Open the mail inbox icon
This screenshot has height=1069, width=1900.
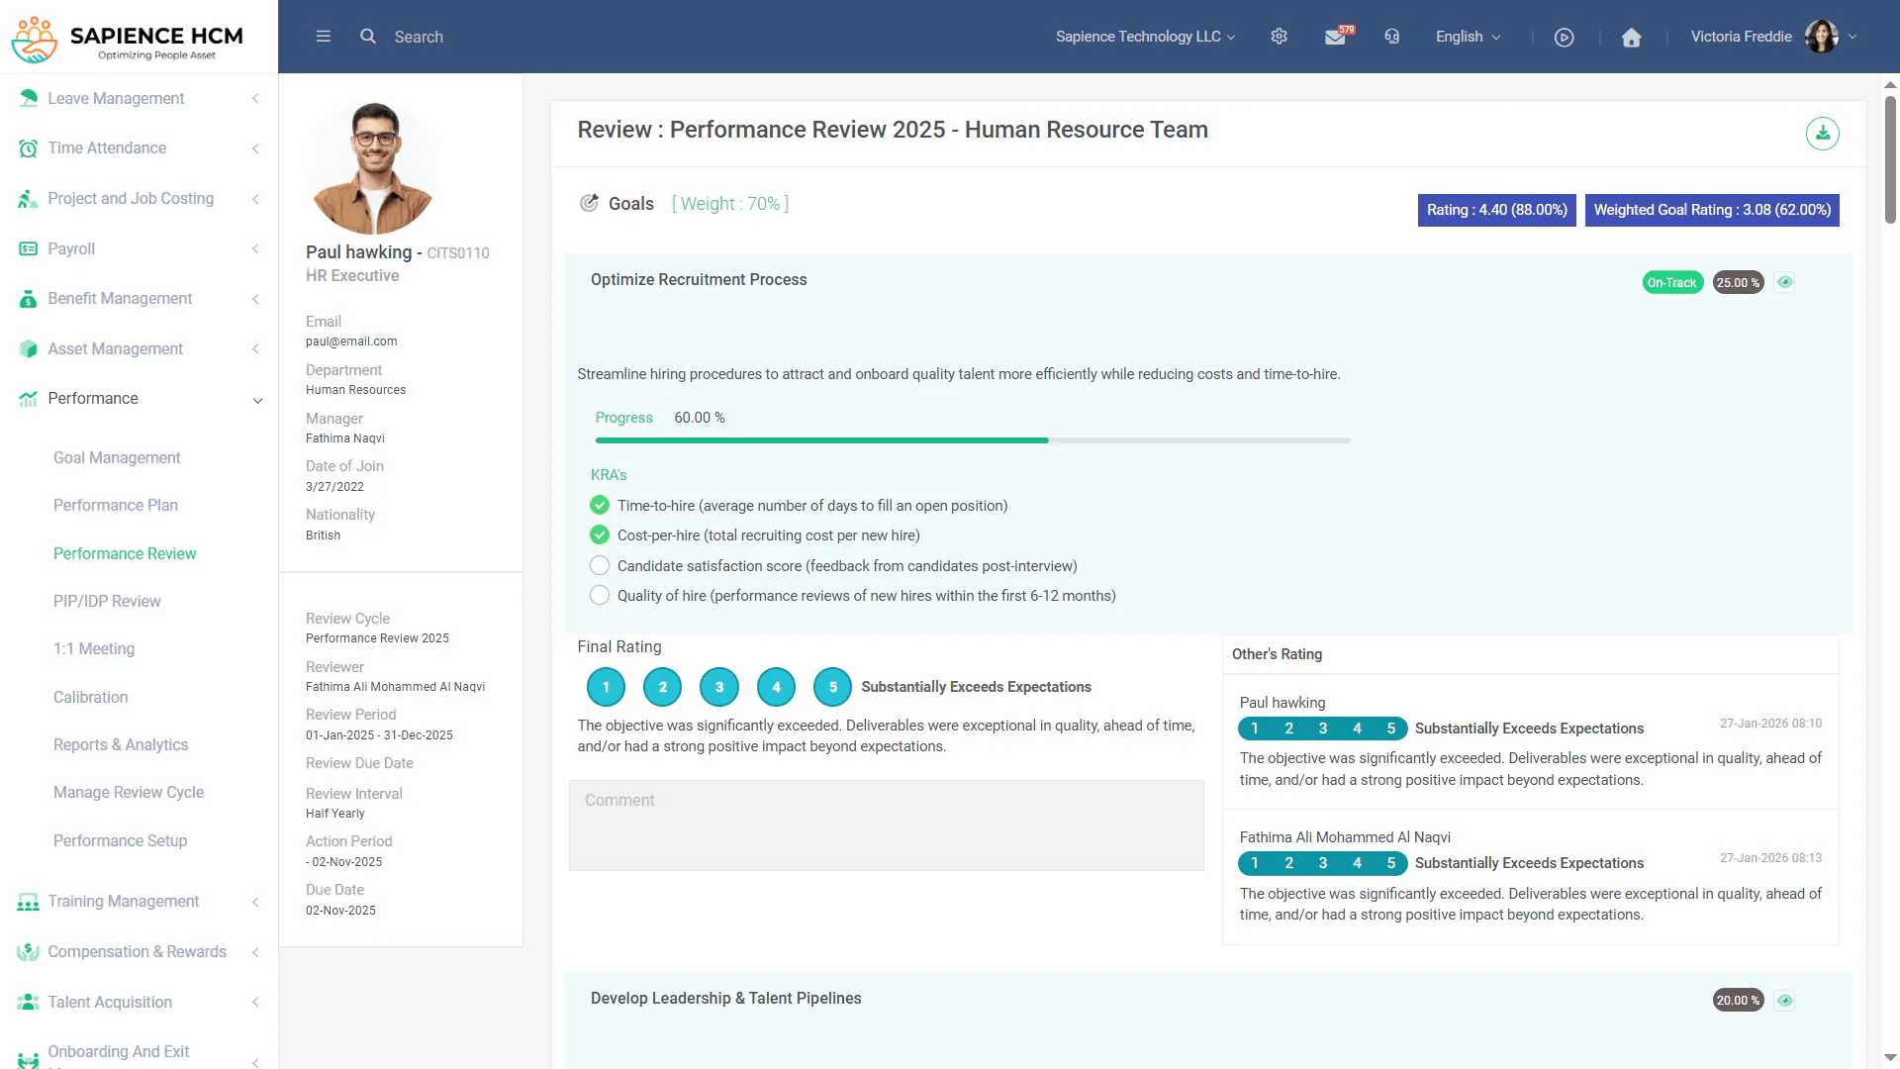click(1335, 38)
